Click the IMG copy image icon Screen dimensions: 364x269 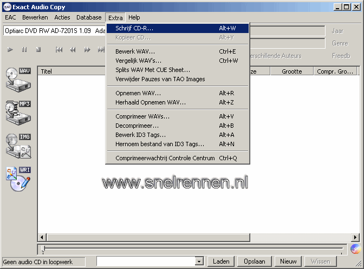click(18, 146)
